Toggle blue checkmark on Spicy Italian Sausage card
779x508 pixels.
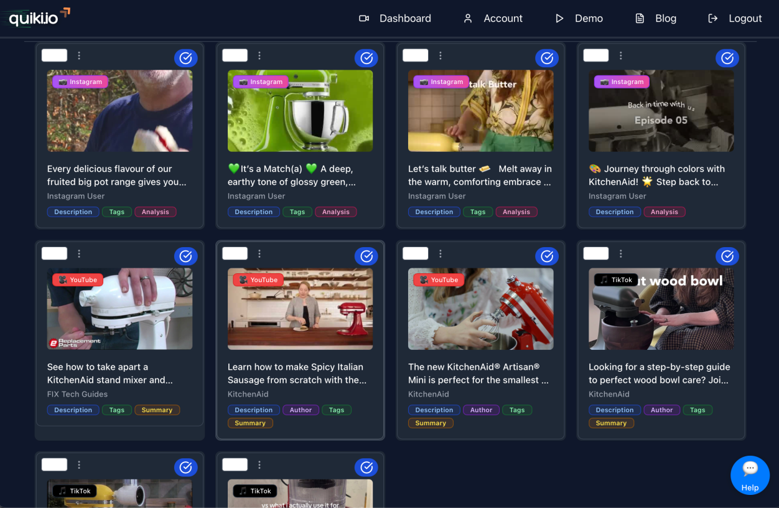click(x=366, y=256)
